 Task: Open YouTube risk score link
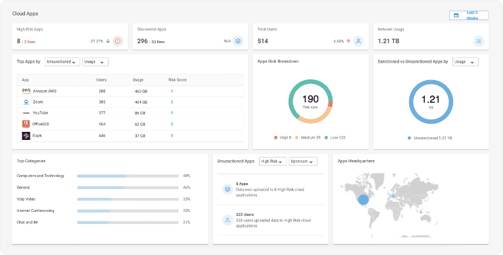[x=172, y=113]
